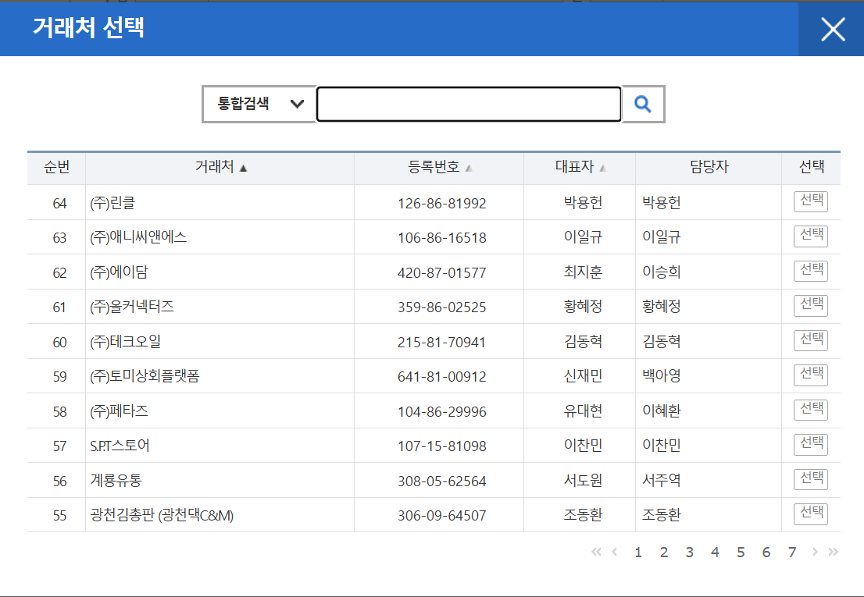Click company name (주)페타즈

(x=119, y=411)
